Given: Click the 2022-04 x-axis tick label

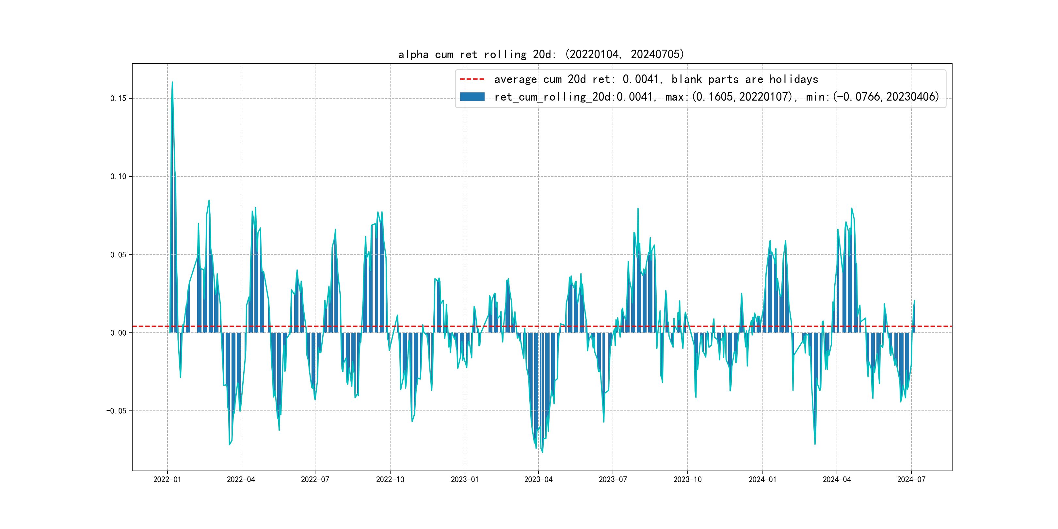Looking at the screenshot, I should point(241,479).
